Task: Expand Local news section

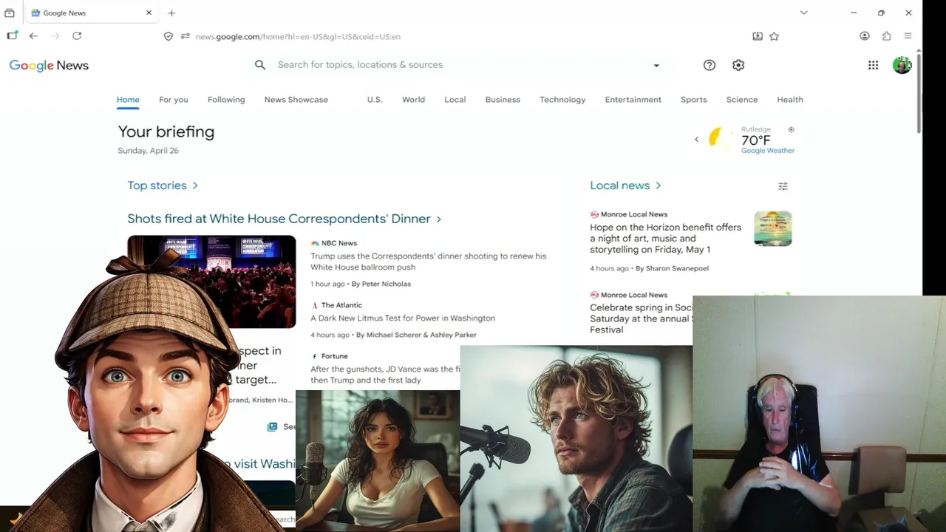Action: tap(625, 185)
